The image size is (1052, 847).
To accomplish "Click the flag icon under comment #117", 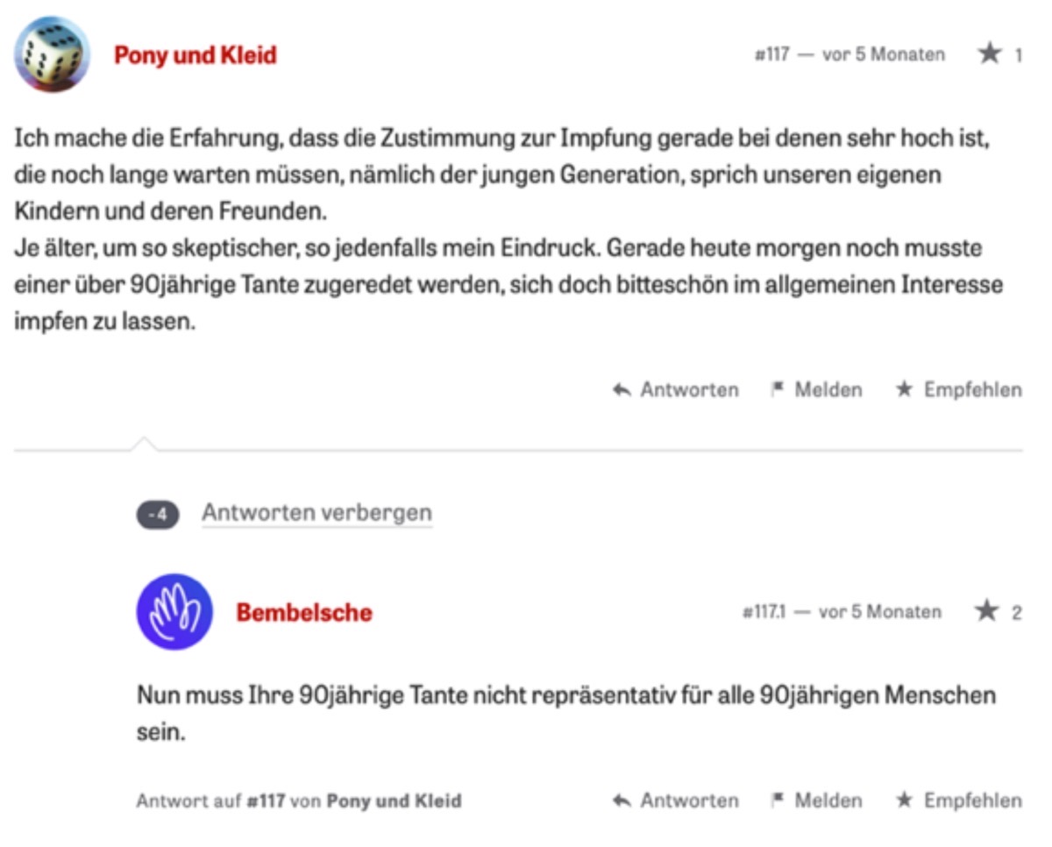I will coord(777,389).
